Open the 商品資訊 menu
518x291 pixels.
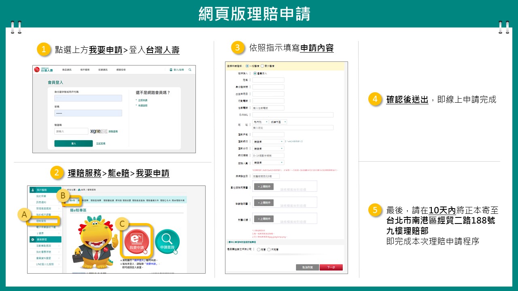(67, 70)
